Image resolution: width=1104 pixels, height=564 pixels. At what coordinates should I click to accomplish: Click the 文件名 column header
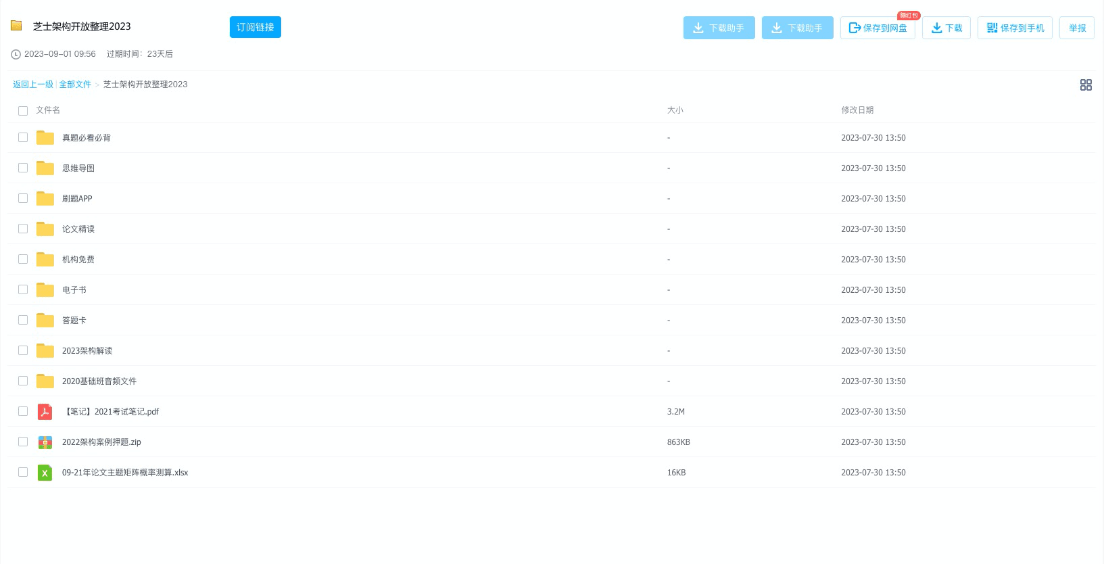coord(48,110)
